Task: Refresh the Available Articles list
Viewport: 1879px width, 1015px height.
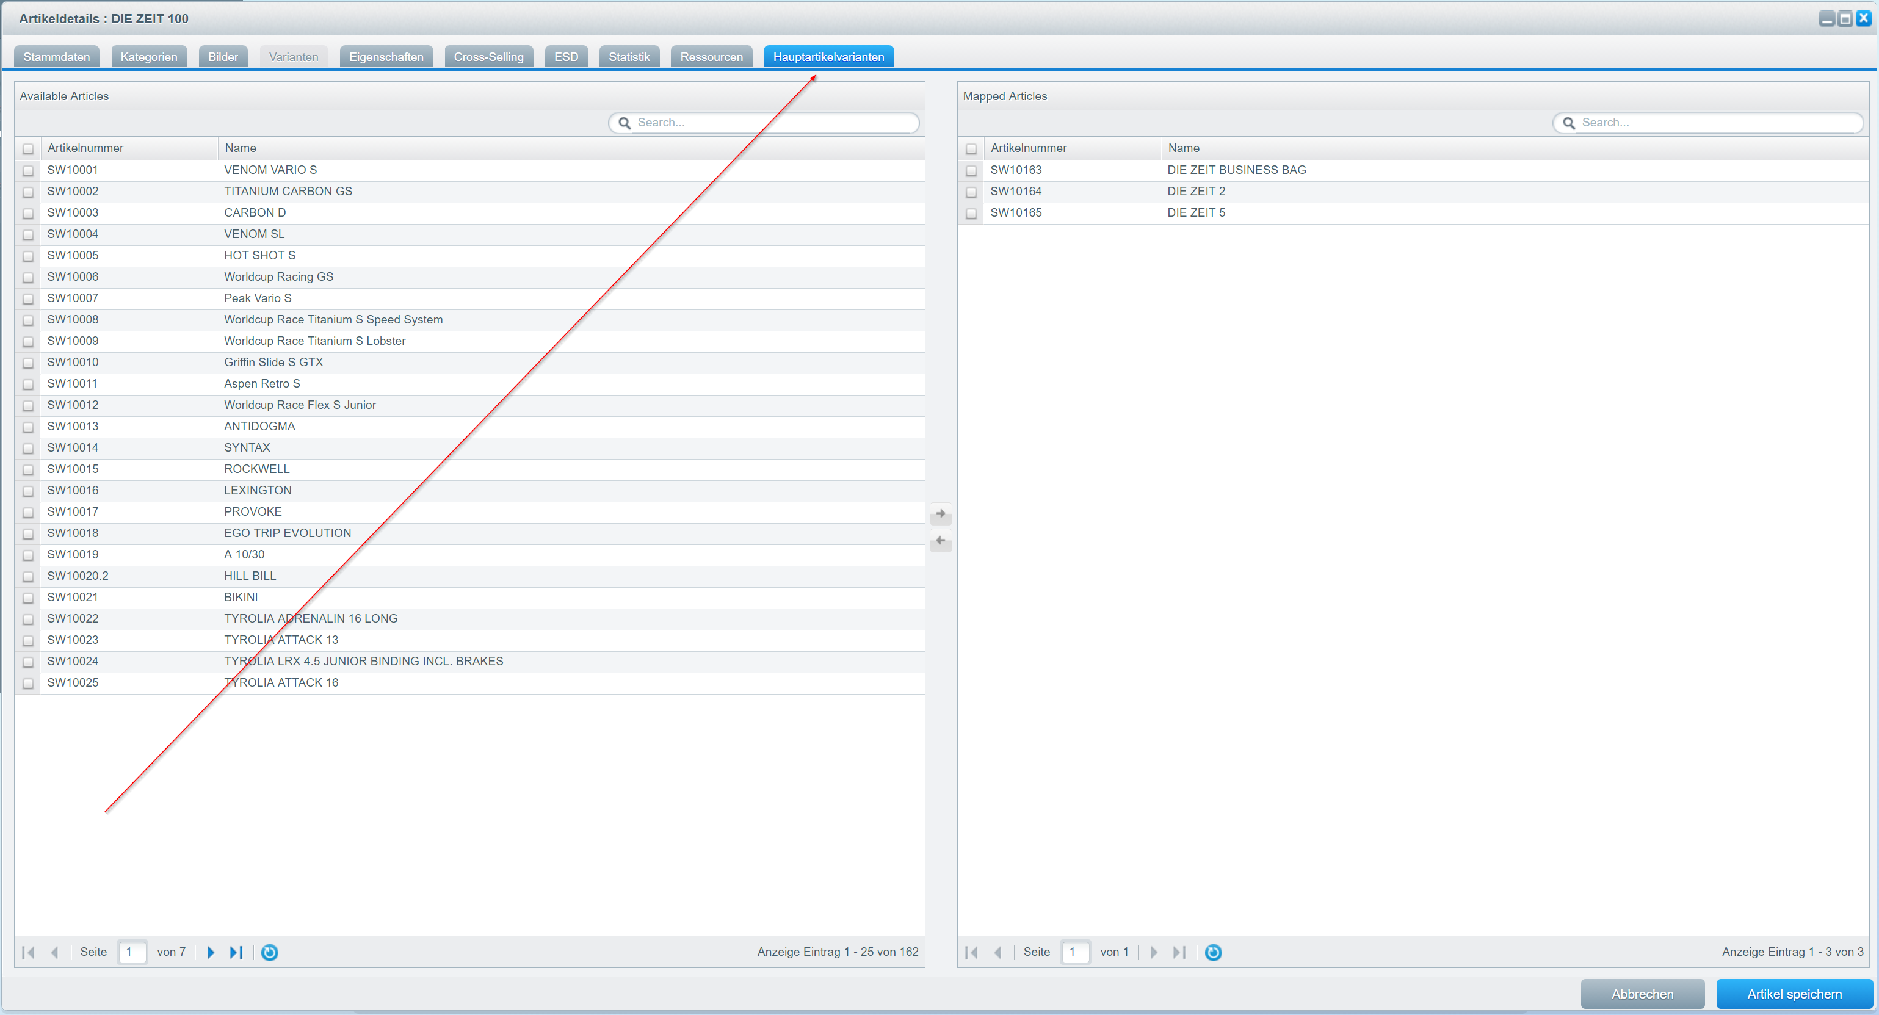Action: tap(270, 952)
